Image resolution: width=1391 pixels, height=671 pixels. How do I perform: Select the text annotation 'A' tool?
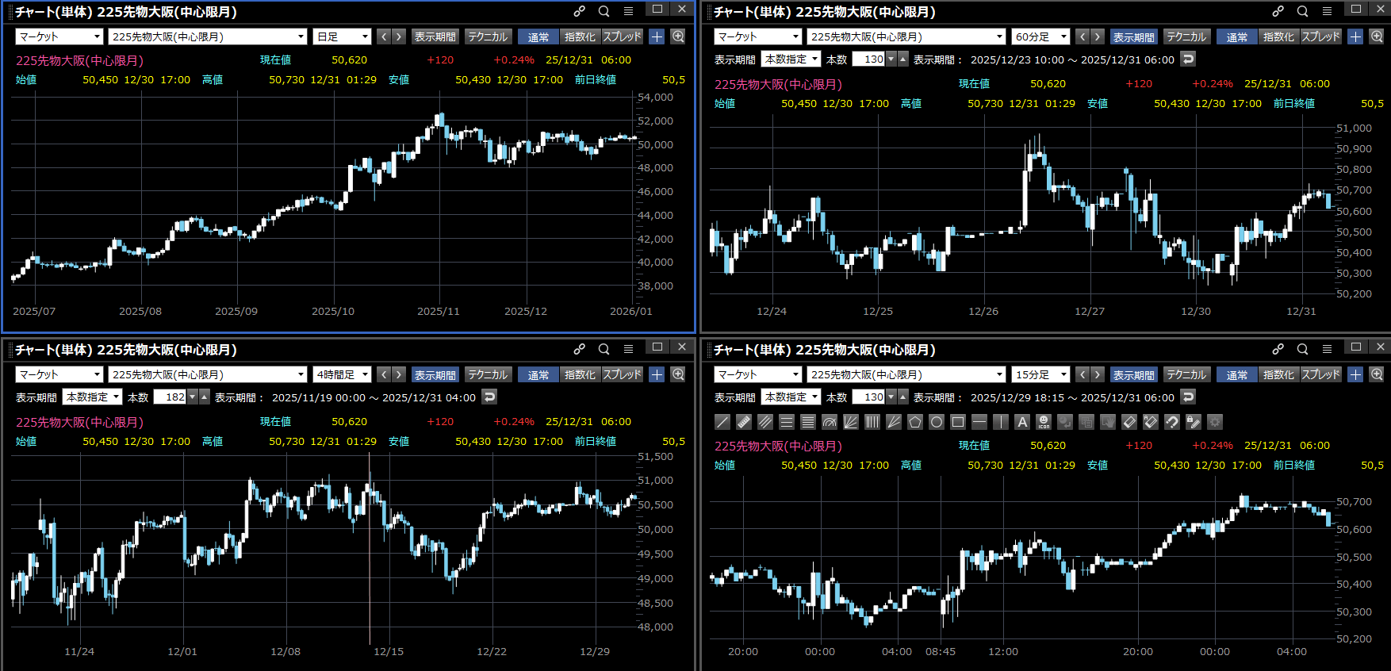(1022, 422)
